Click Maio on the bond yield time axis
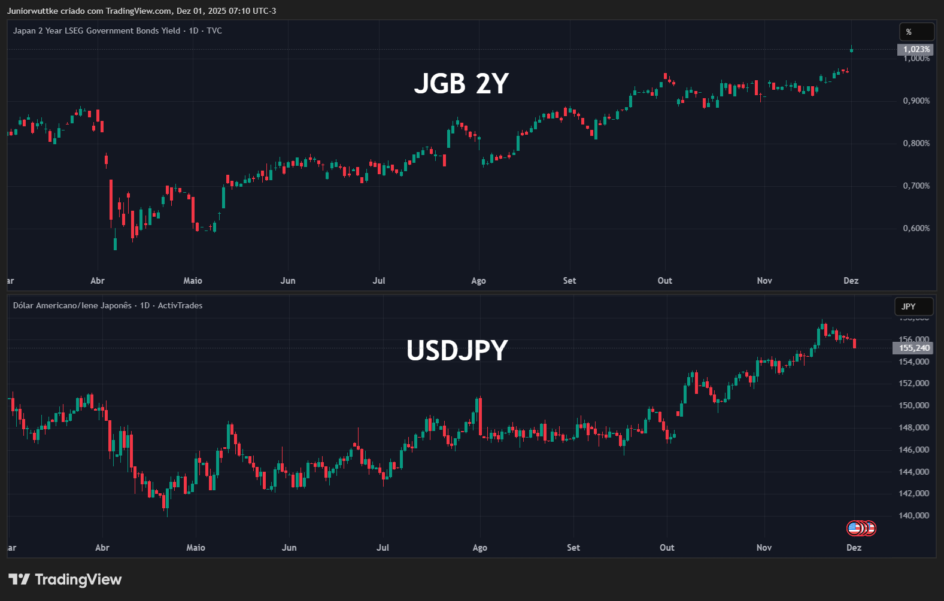Screen dimensions: 944x601 point(193,281)
